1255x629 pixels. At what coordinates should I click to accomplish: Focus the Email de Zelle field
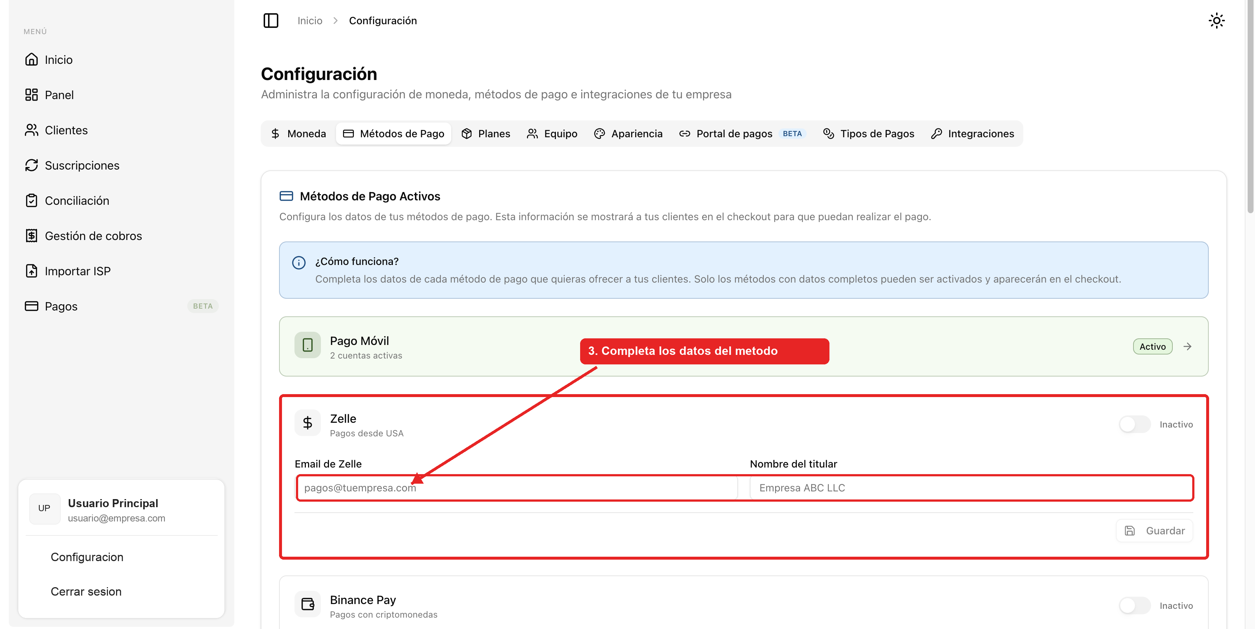pyautogui.click(x=517, y=488)
